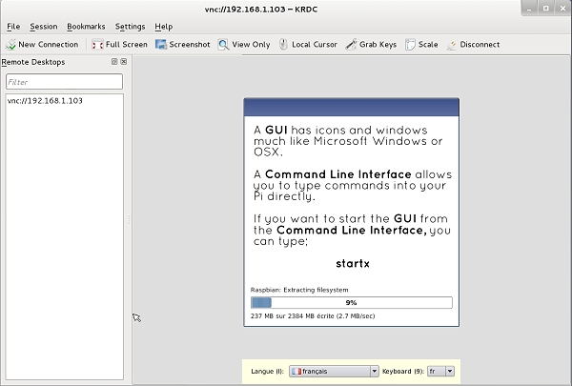Click the Grab Keys tools icon
572x386 pixels.
351,45
